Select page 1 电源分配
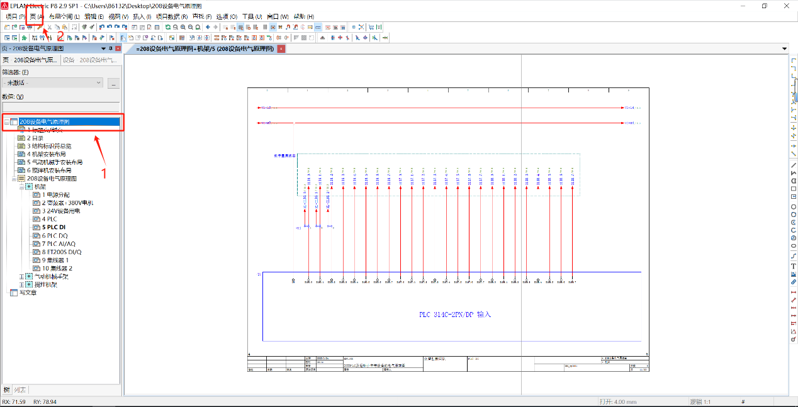 pos(56,195)
